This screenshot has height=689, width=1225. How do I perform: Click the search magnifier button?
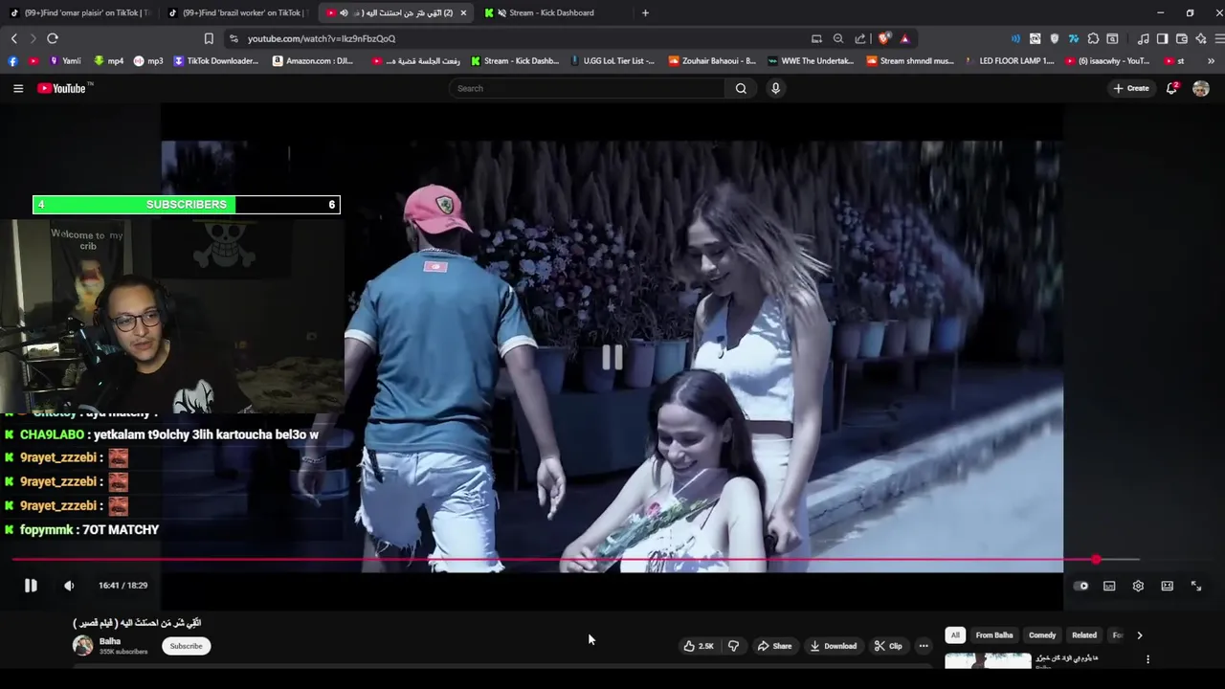(741, 88)
